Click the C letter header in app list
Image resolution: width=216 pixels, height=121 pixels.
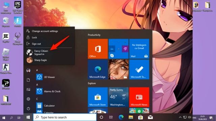(x=37, y=99)
